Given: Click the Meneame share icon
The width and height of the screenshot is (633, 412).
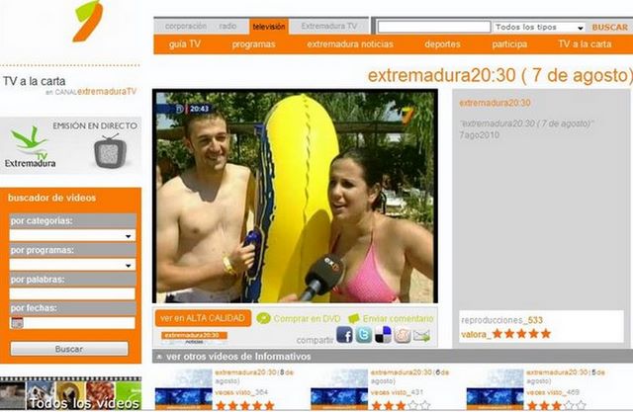Looking at the screenshot, I should point(403,335).
